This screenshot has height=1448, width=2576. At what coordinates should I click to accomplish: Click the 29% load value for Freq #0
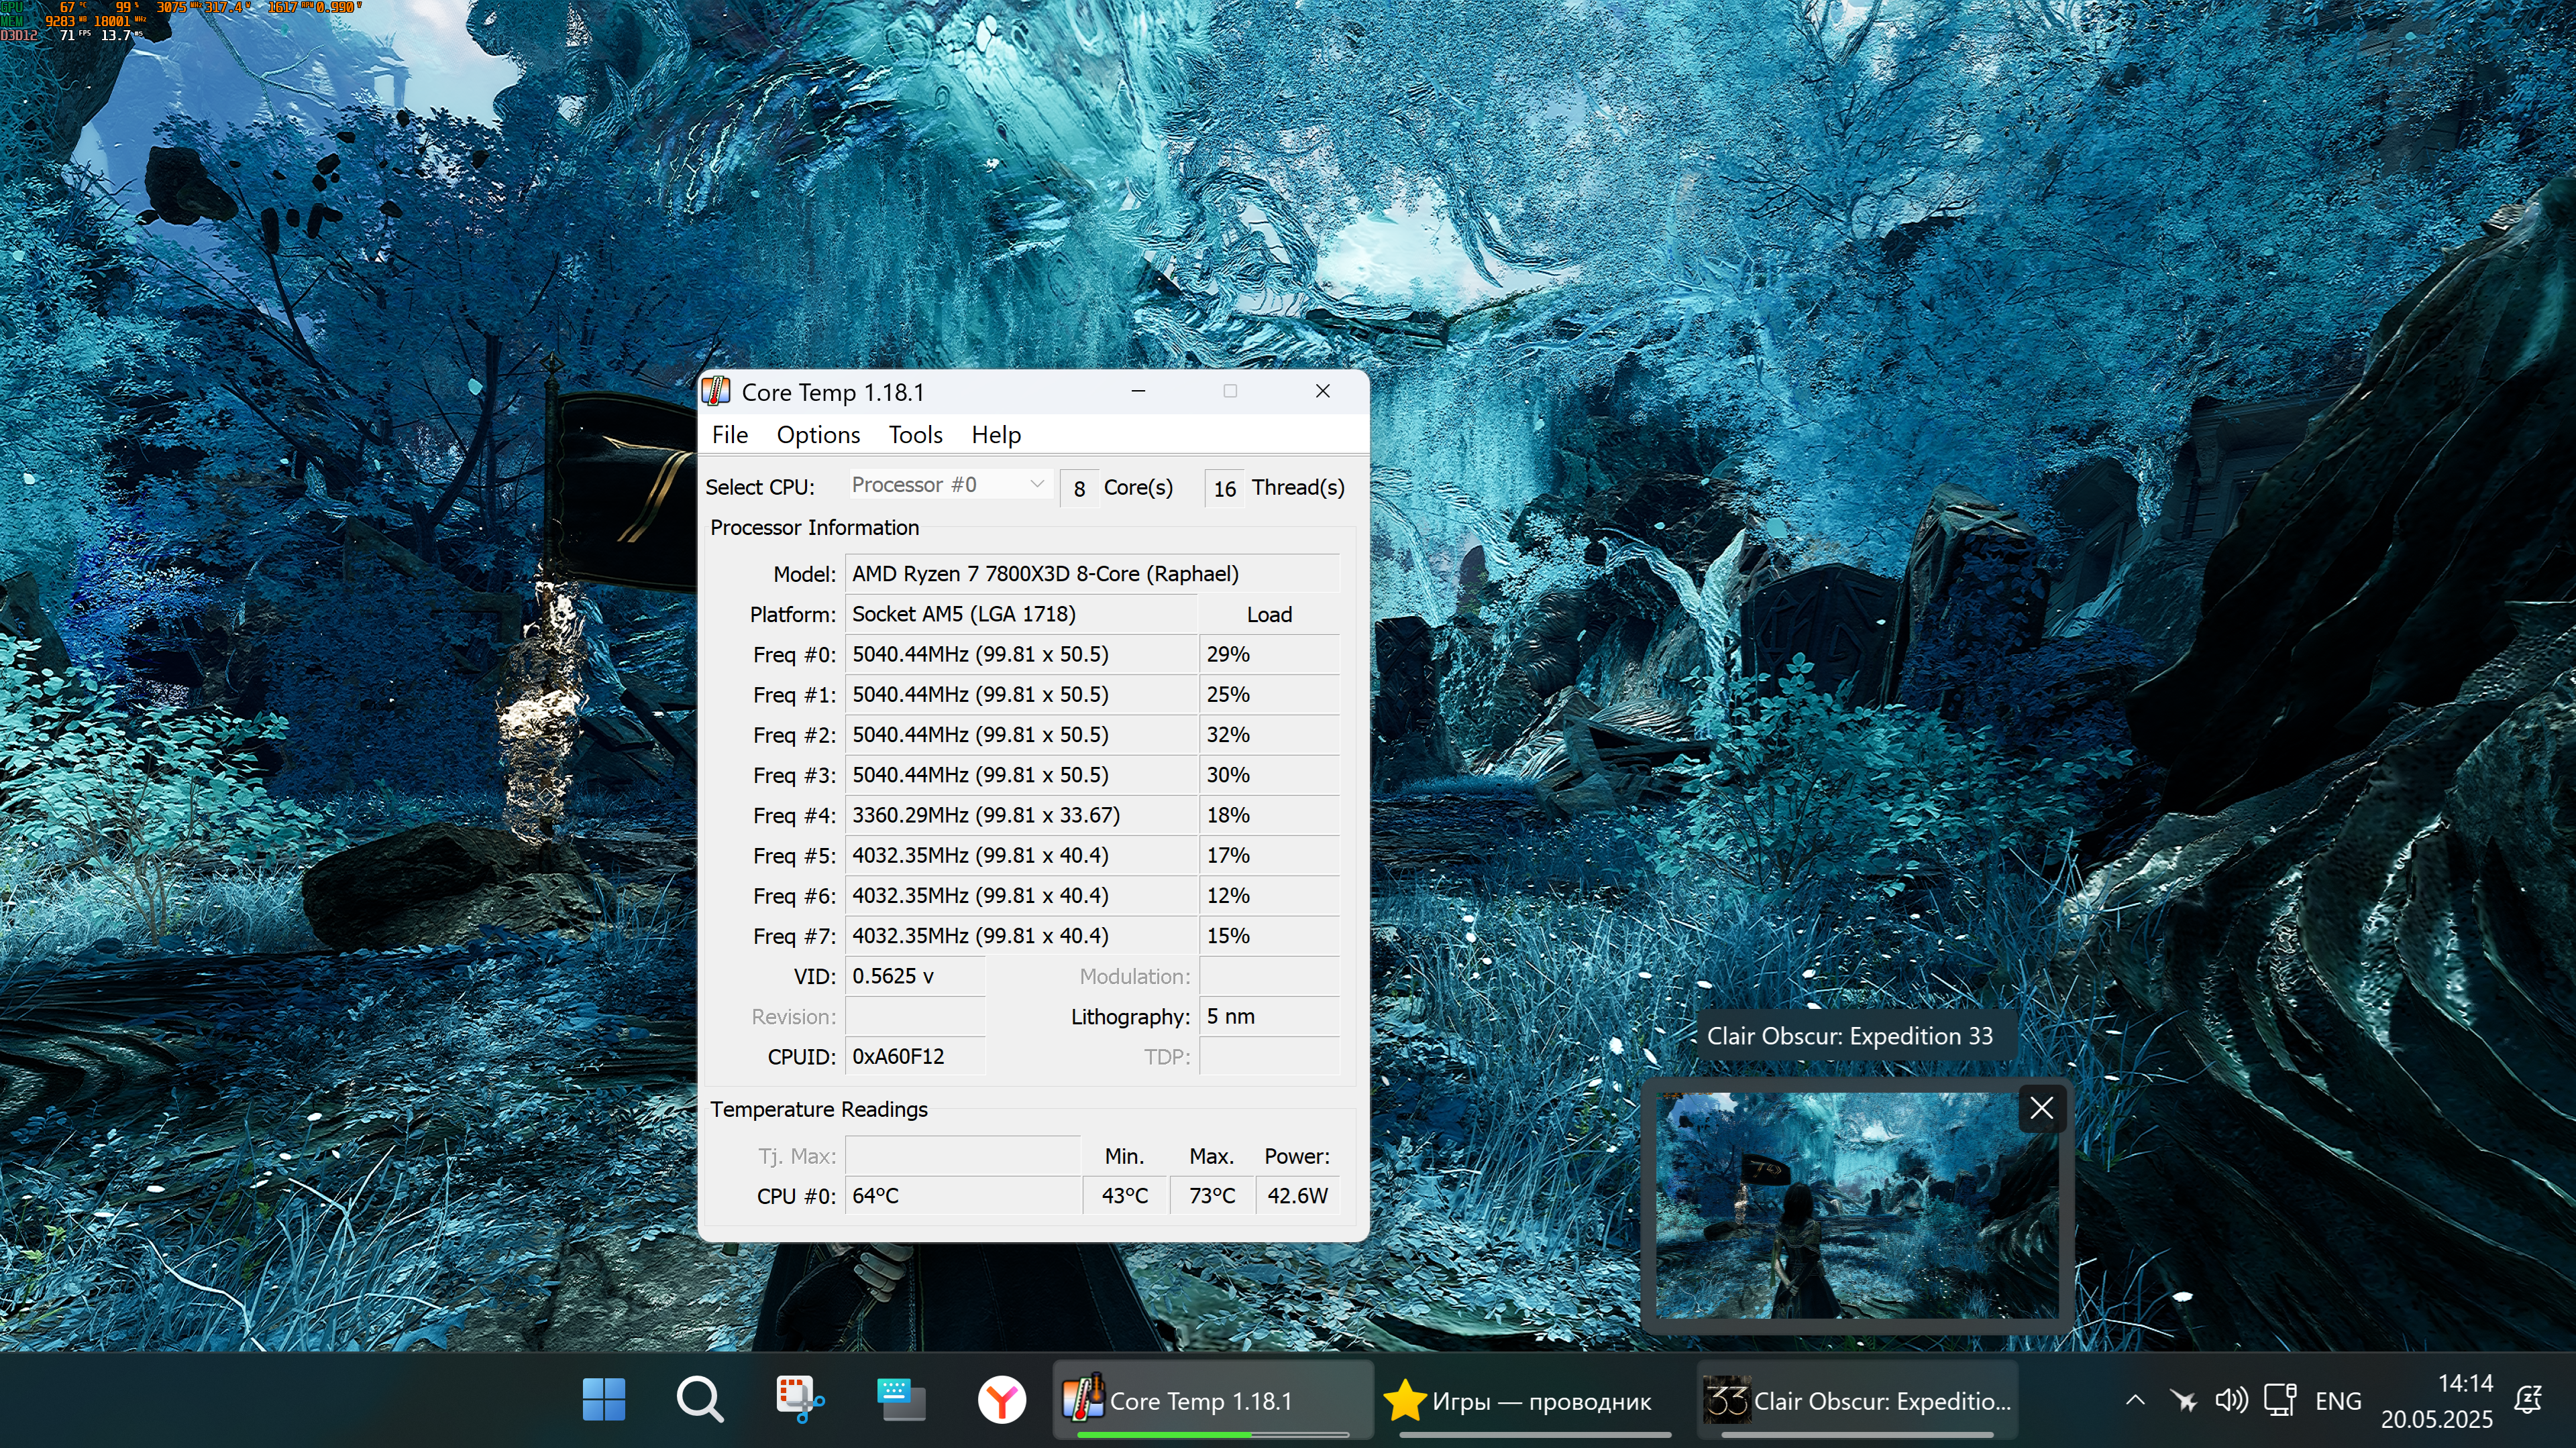1268,654
